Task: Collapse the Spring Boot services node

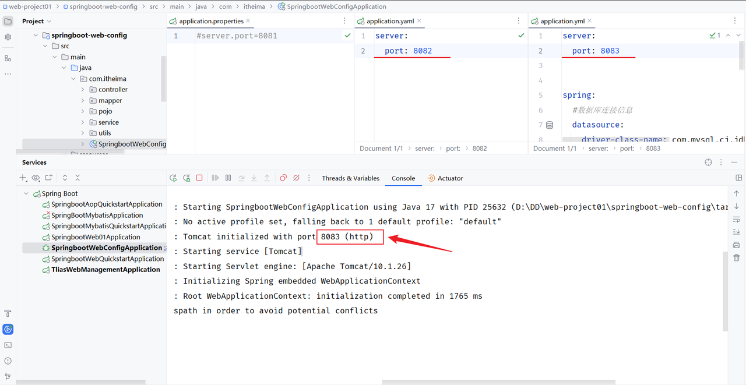Action: (26, 193)
